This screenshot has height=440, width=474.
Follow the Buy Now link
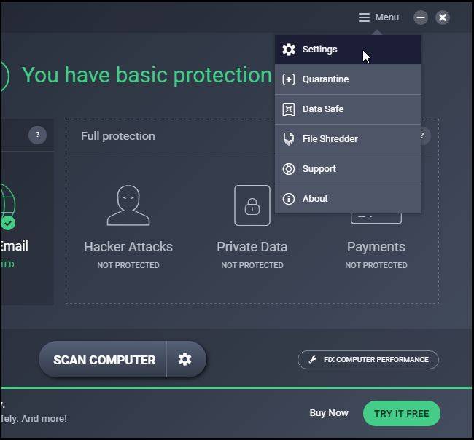pos(329,413)
